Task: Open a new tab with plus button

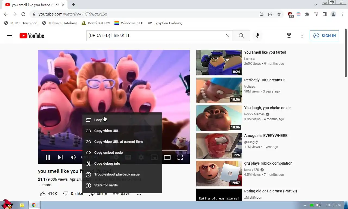Action: click(73, 5)
